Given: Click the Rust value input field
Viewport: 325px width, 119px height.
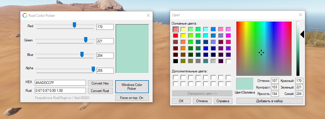Looking at the screenshot, I should (60, 91).
